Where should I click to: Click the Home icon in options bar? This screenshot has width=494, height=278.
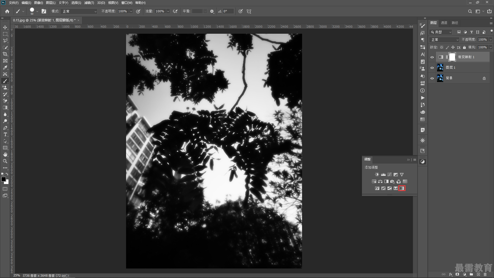click(x=7, y=11)
